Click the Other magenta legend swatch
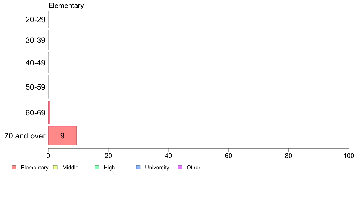Viewport: 357px width, 221px height. pos(180,167)
